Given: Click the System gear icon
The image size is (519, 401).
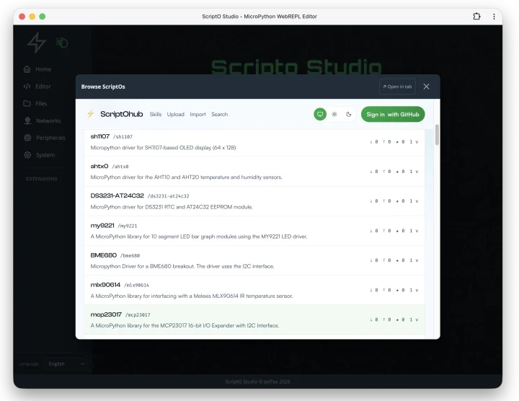Looking at the screenshot, I should pyautogui.click(x=27, y=155).
